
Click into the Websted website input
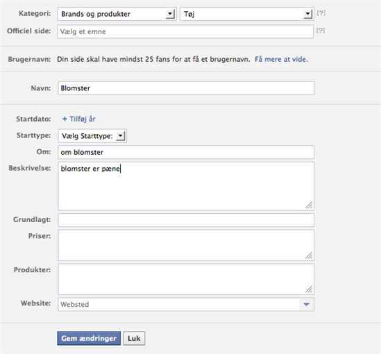click(178, 304)
